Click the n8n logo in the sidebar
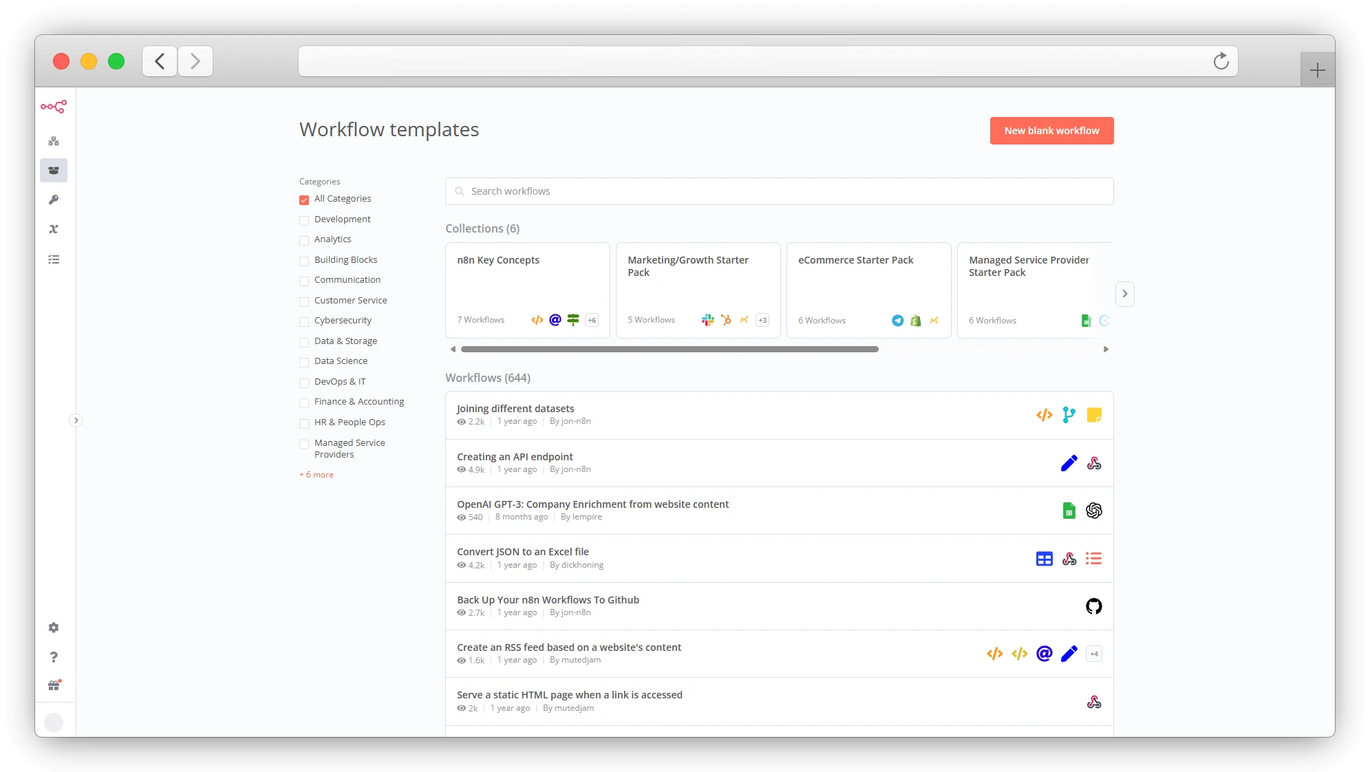Viewport: 1370px width, 772px height. coord(54,107)
